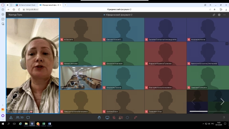
Task: Open the shapes layout icon at bottom left
Action: pos(11,118)
